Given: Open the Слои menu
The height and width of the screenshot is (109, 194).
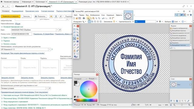Looking at the screenshot, I should pyautogui.click(x=103, y=15).
